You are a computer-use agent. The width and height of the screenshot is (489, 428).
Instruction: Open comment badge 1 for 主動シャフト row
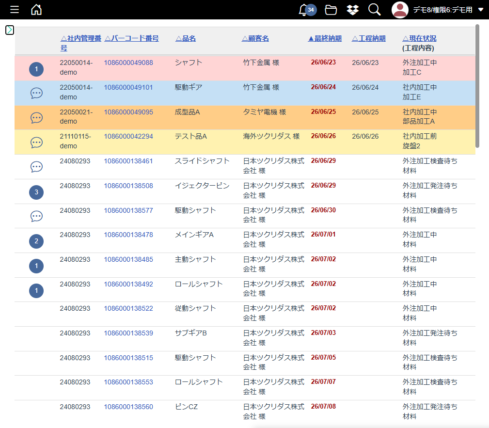36,266
